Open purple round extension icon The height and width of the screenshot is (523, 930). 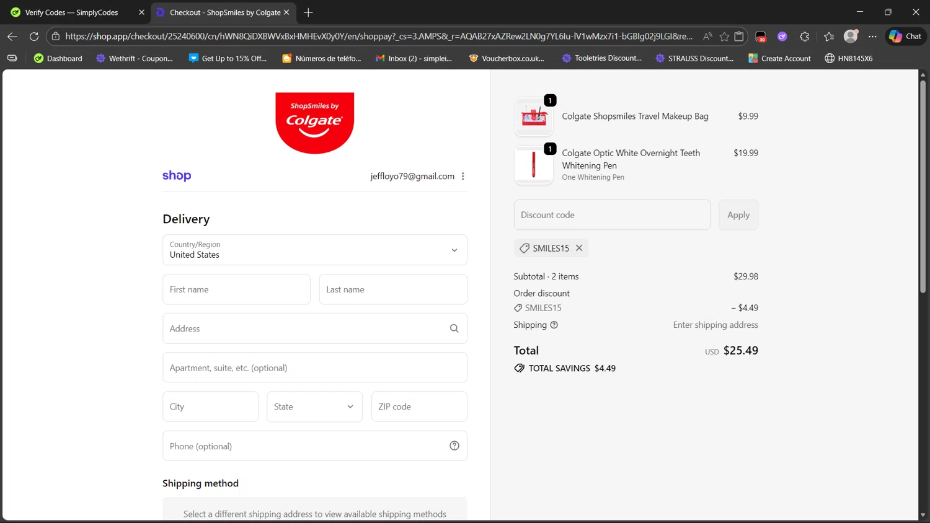click(x=782, y=37)
